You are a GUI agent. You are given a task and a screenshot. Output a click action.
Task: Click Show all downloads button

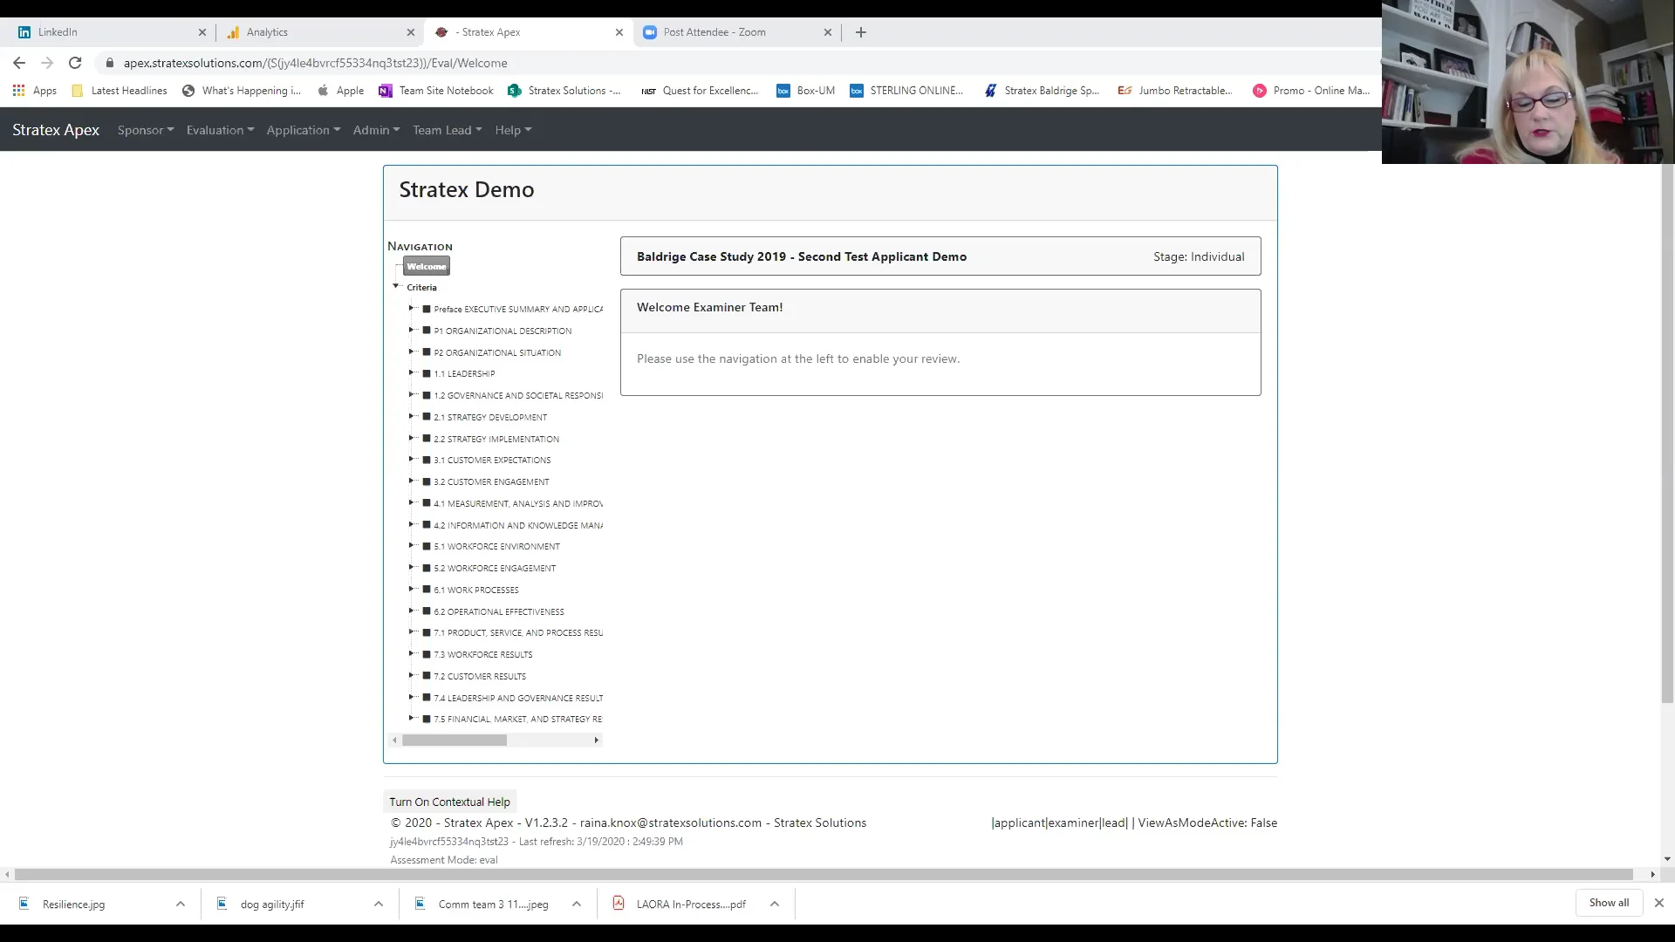click(1609, 903)
